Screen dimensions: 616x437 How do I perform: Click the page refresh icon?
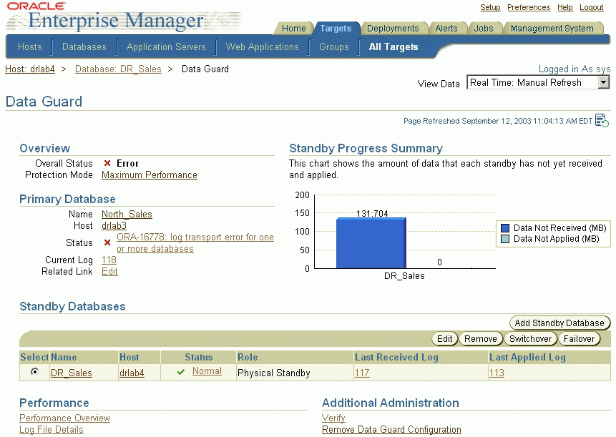click(602, 121)
